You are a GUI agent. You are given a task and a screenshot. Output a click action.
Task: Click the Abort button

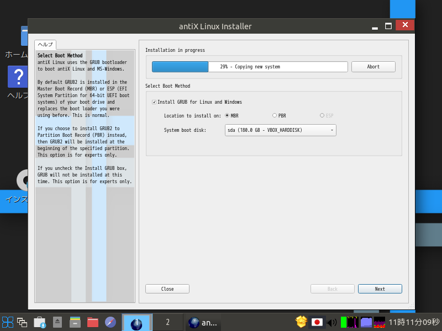373,67
